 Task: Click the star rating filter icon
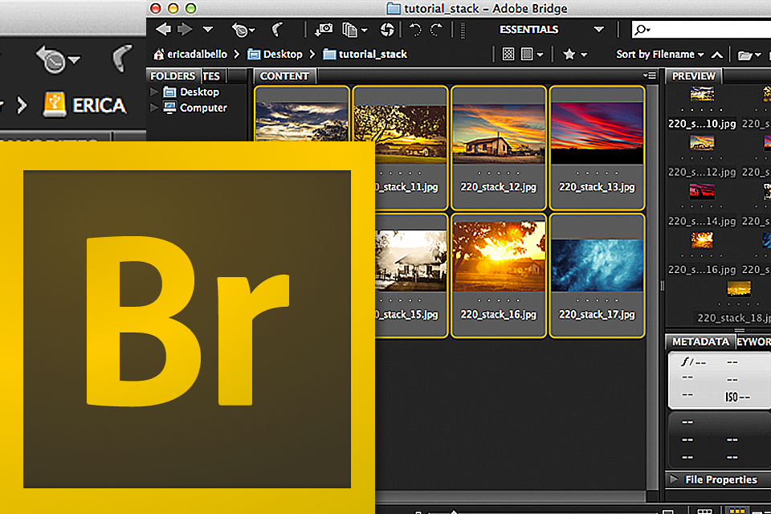pyautogui.click(x=569, y=54)
